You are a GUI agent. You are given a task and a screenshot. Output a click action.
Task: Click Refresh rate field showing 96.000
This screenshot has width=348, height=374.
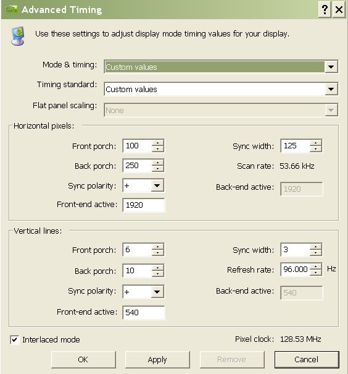296,270
